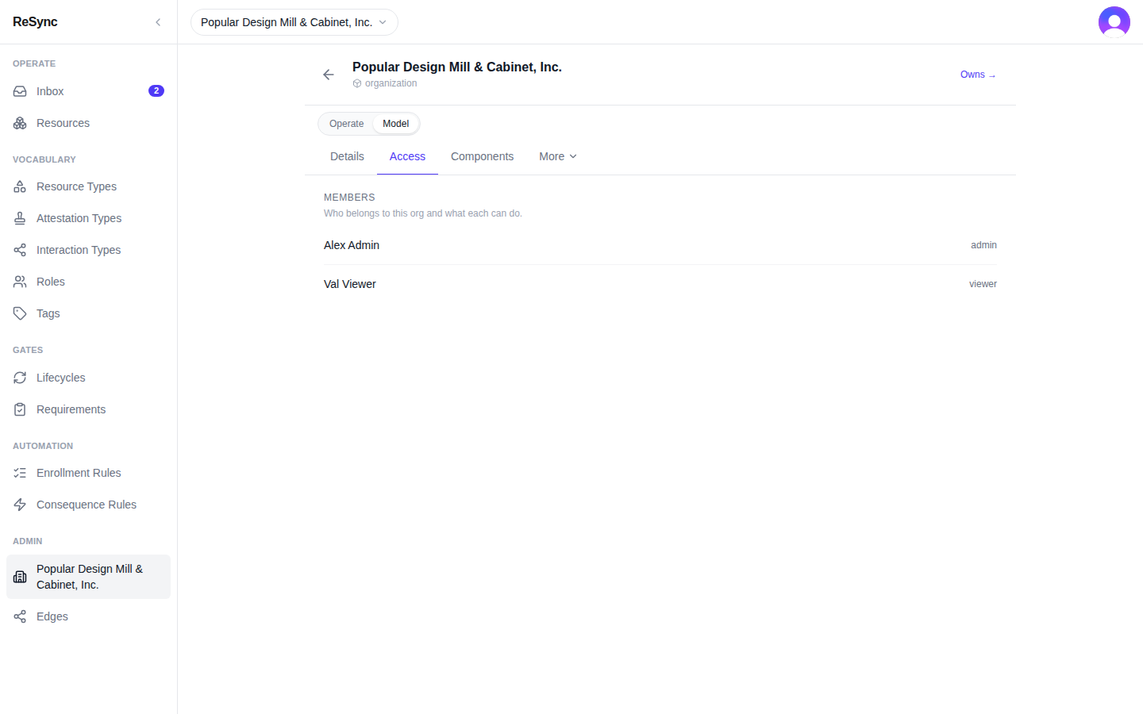Expand the More tab menu
Viewport: 1143px width, 714px height.
coord(558,156)
